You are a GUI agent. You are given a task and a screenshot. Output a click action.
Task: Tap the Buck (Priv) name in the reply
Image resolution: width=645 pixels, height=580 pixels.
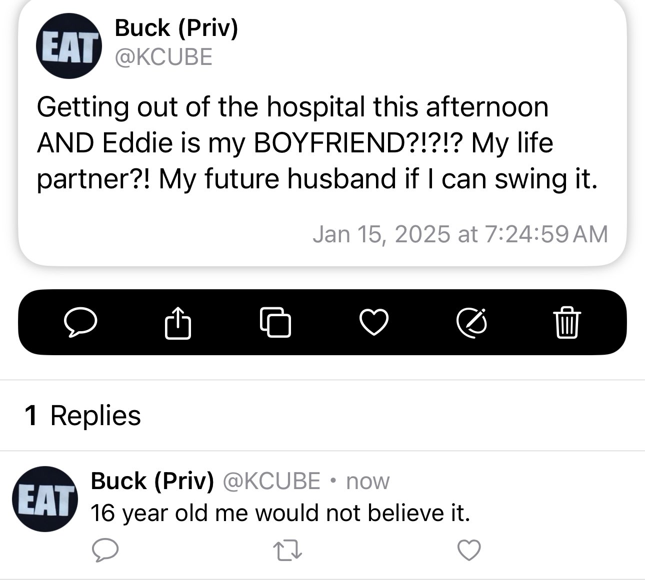(152, 481)
